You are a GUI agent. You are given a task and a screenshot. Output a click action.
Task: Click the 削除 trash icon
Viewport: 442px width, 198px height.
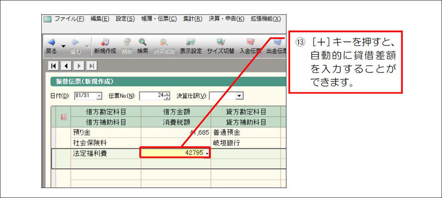pyautogui.click(x=127, y=42)
